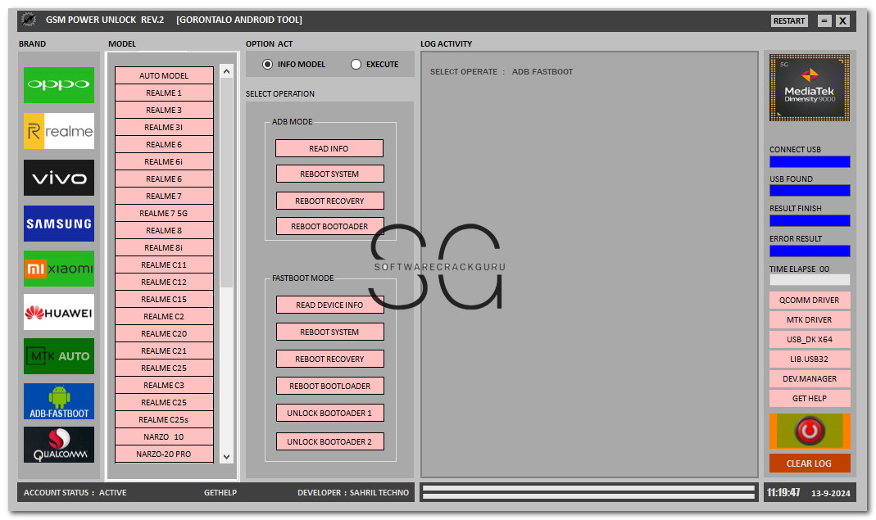
Task: Click REBOOT RECOVERY in Fastboot mode
Action: click(329, 359)
